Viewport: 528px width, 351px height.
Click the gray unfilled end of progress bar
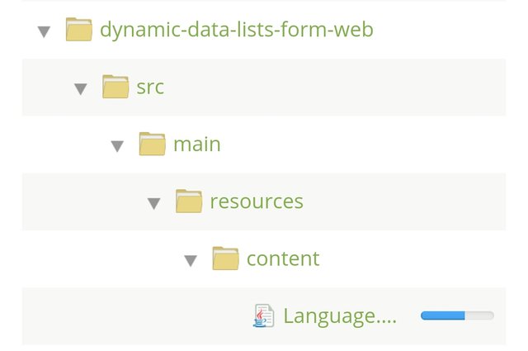[480, 315]
